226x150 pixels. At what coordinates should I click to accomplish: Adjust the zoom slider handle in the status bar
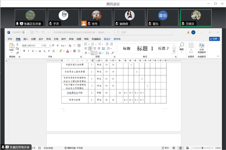point(202,148)
